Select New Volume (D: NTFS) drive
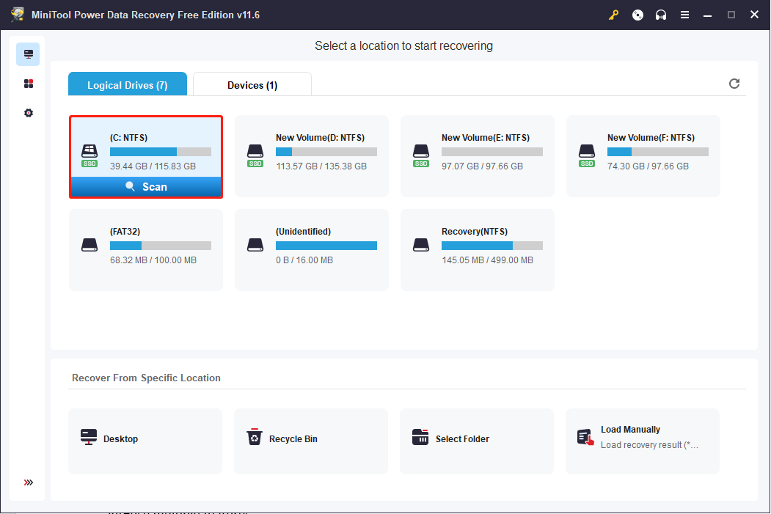 [x=311, y=155]
